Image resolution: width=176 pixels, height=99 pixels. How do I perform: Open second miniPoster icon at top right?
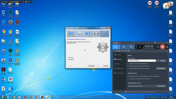pos(156,4)
